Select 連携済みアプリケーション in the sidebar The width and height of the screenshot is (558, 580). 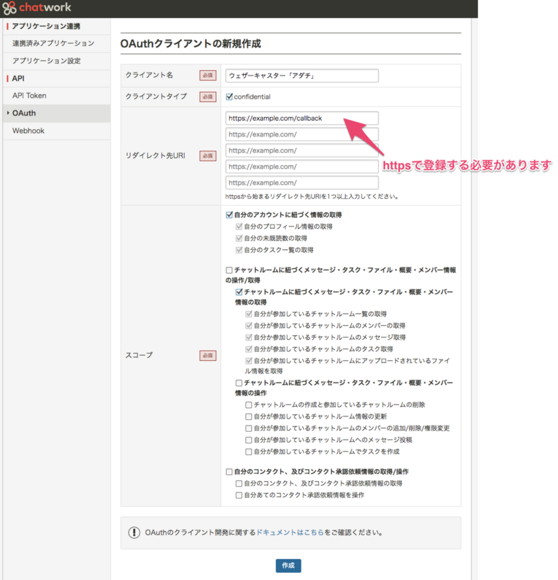(x=53, y=43)
